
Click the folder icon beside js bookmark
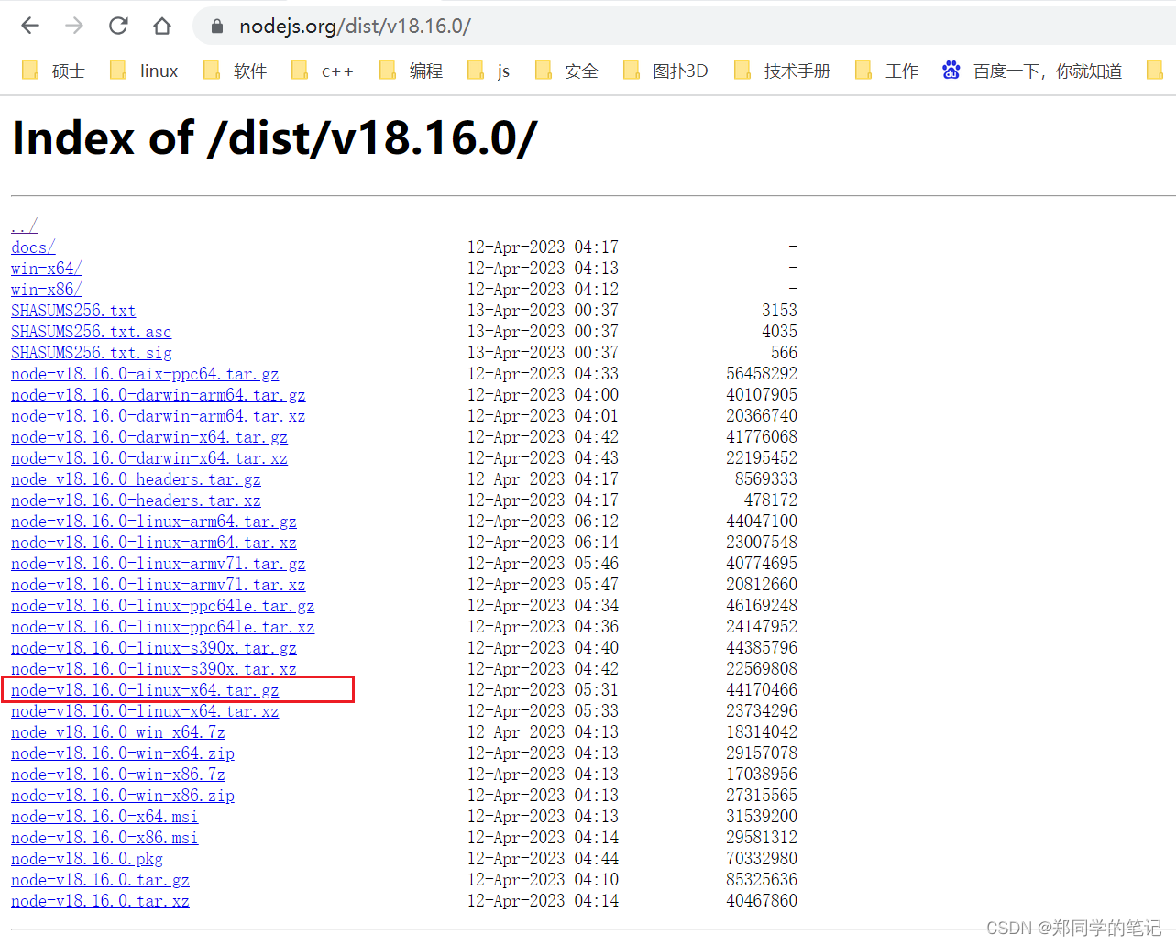click(x=476, y=70)
